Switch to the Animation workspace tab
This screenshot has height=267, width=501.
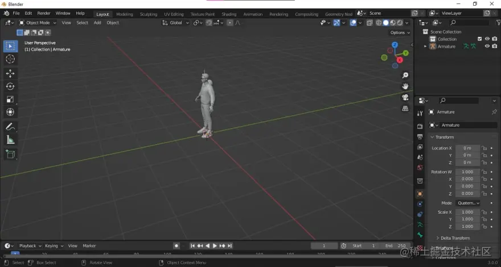tap(253, 14)
